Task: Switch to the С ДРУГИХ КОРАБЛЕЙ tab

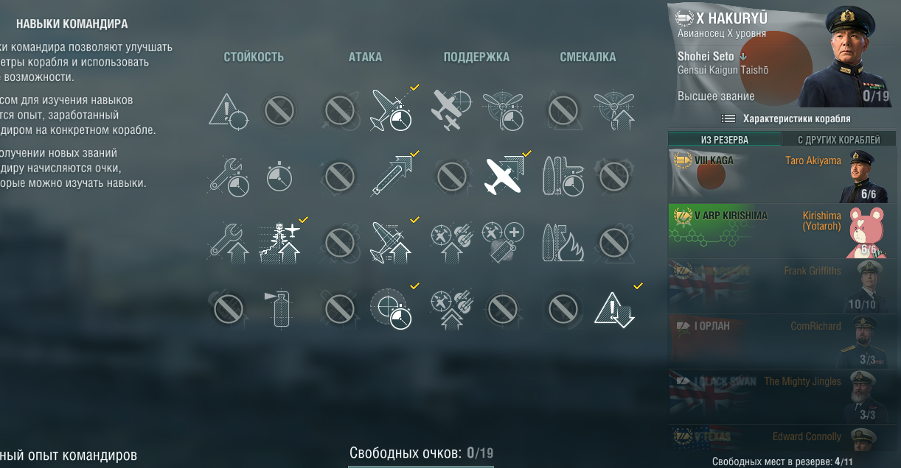Action: 839,140
